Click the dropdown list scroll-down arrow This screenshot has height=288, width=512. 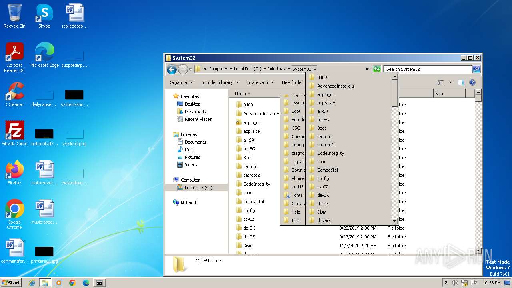coord(394,221)
